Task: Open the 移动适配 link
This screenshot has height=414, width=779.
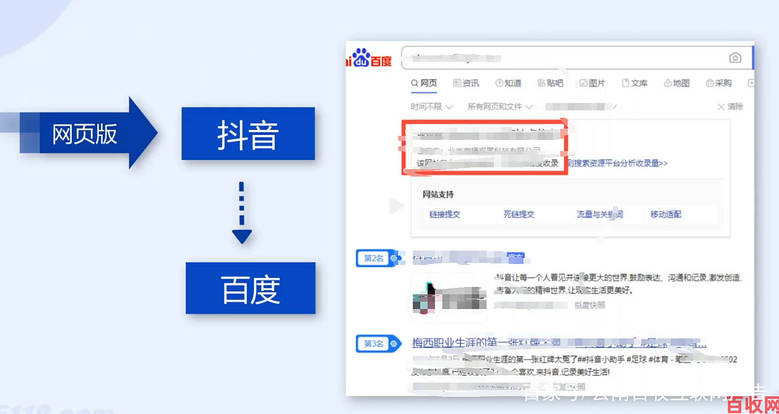Action: [x=665, y=214]
